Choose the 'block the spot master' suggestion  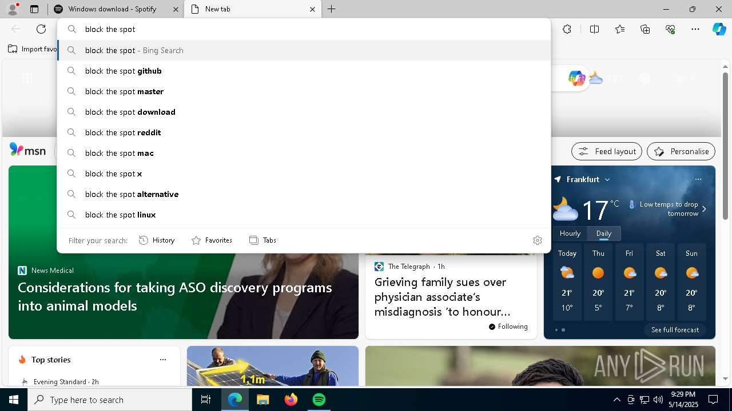[304, 91]
